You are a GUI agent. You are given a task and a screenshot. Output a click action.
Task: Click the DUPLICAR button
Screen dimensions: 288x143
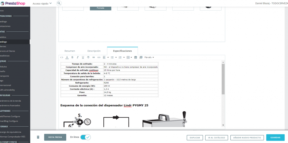tap(195, 138)
